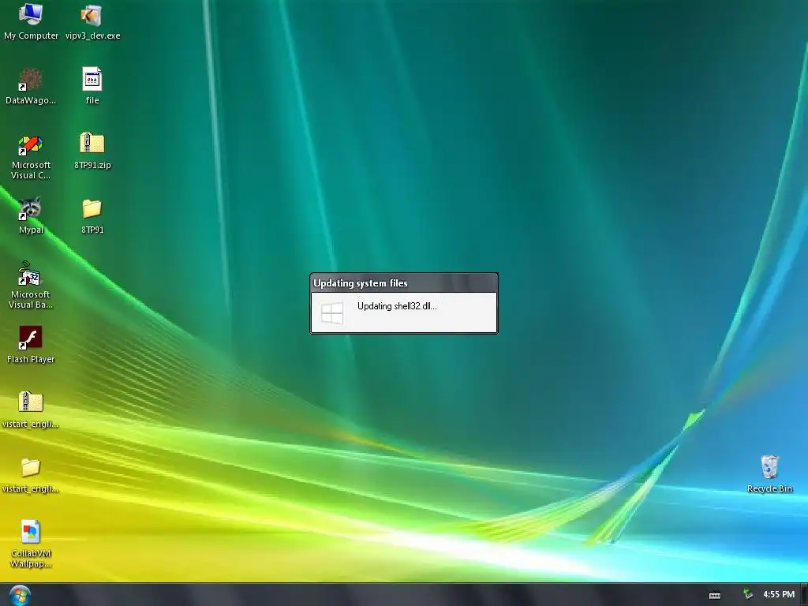The height and width of the screenshot is (606, 808).
Task: Click the on-screen keyboard tray icon
Action: coord(715,595)
